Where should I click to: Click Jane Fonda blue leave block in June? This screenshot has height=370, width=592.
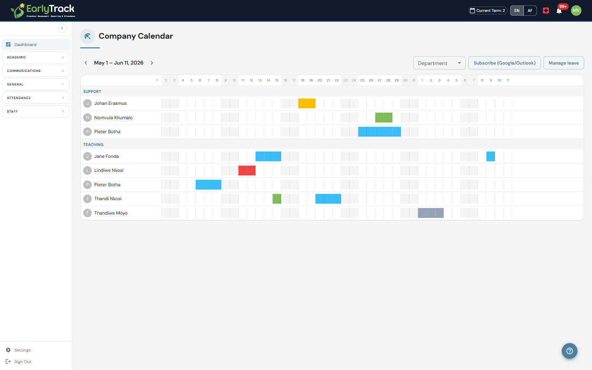490,156
